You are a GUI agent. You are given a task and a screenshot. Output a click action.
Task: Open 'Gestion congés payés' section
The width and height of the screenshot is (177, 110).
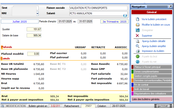(x=151, y=76)
